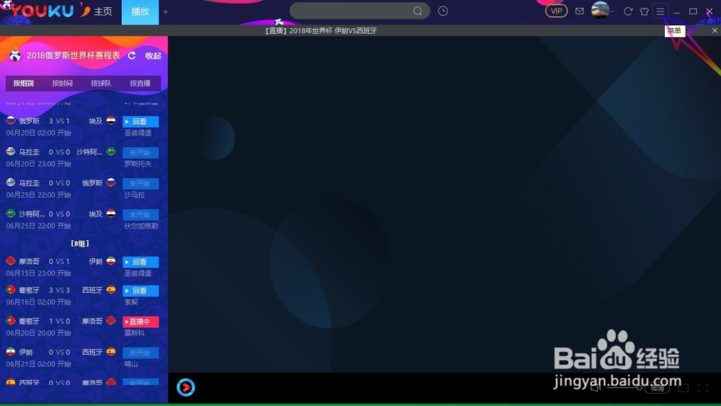Click Portugal flag in 葡萄牙 3 VS 3 row
721x406 pixels.
coord(11,290)
